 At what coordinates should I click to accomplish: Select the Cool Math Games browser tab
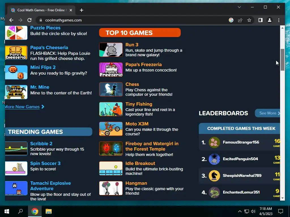click(41, 10)
